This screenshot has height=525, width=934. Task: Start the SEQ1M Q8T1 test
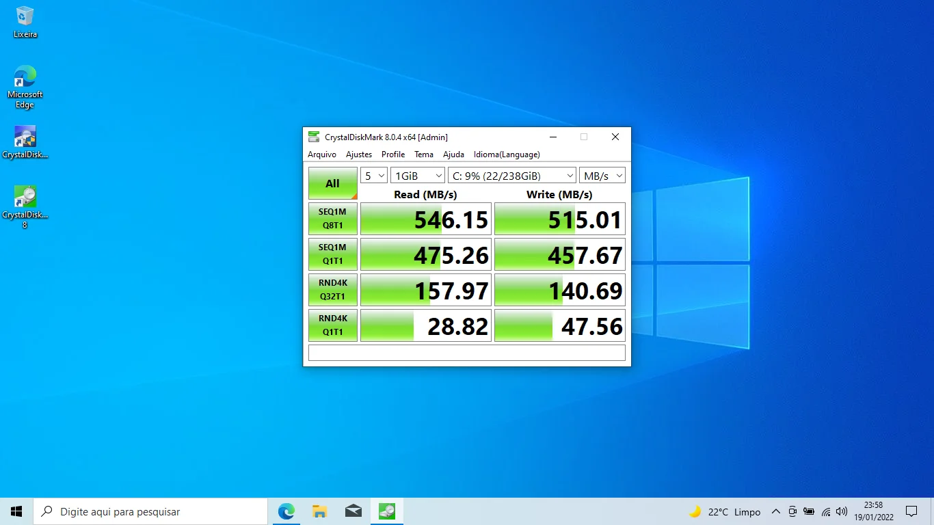pyautogui.click(x=333, y=219)
